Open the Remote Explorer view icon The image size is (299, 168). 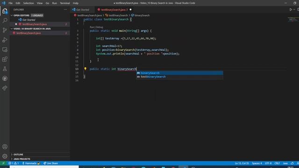(5, 50)
